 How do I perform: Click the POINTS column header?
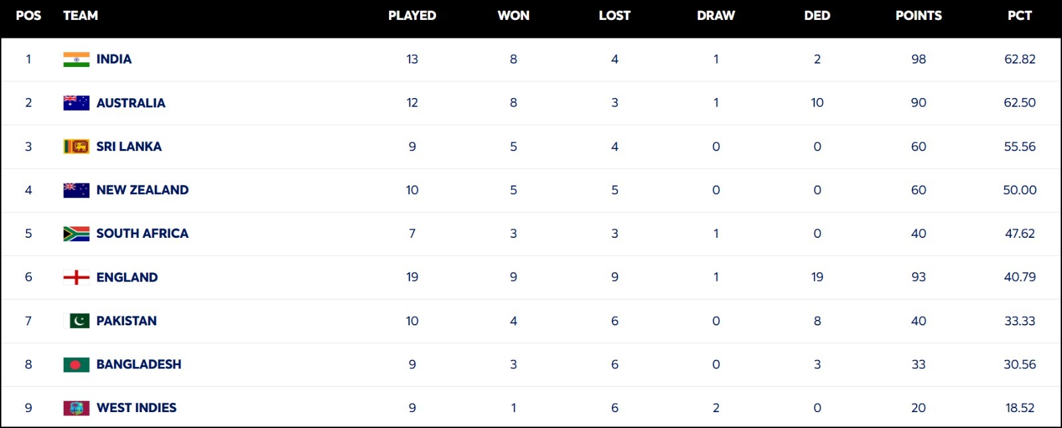[919, 15]
